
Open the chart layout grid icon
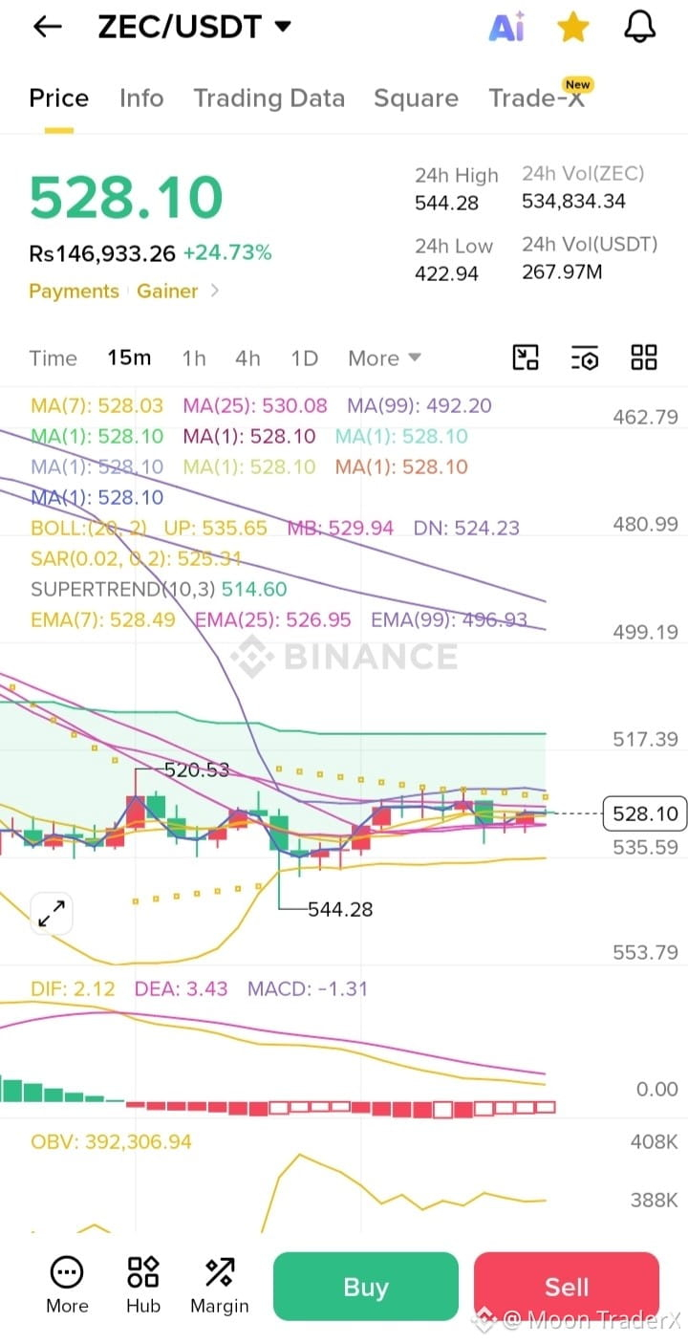point(644,358)
